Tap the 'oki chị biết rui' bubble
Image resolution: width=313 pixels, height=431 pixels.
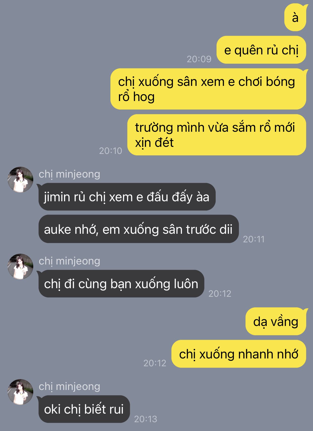pos(84,409)
